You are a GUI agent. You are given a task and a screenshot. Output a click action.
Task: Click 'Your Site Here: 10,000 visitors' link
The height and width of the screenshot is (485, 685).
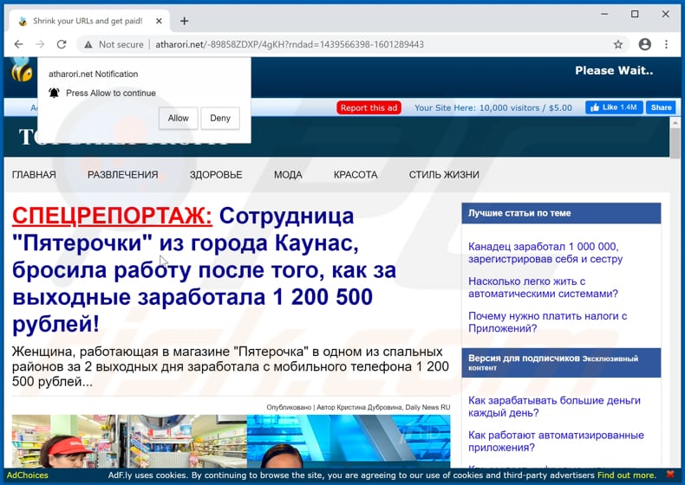[493, 108]
